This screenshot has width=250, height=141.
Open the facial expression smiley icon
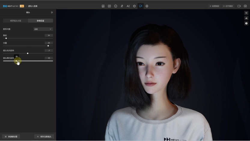point(116,6)
